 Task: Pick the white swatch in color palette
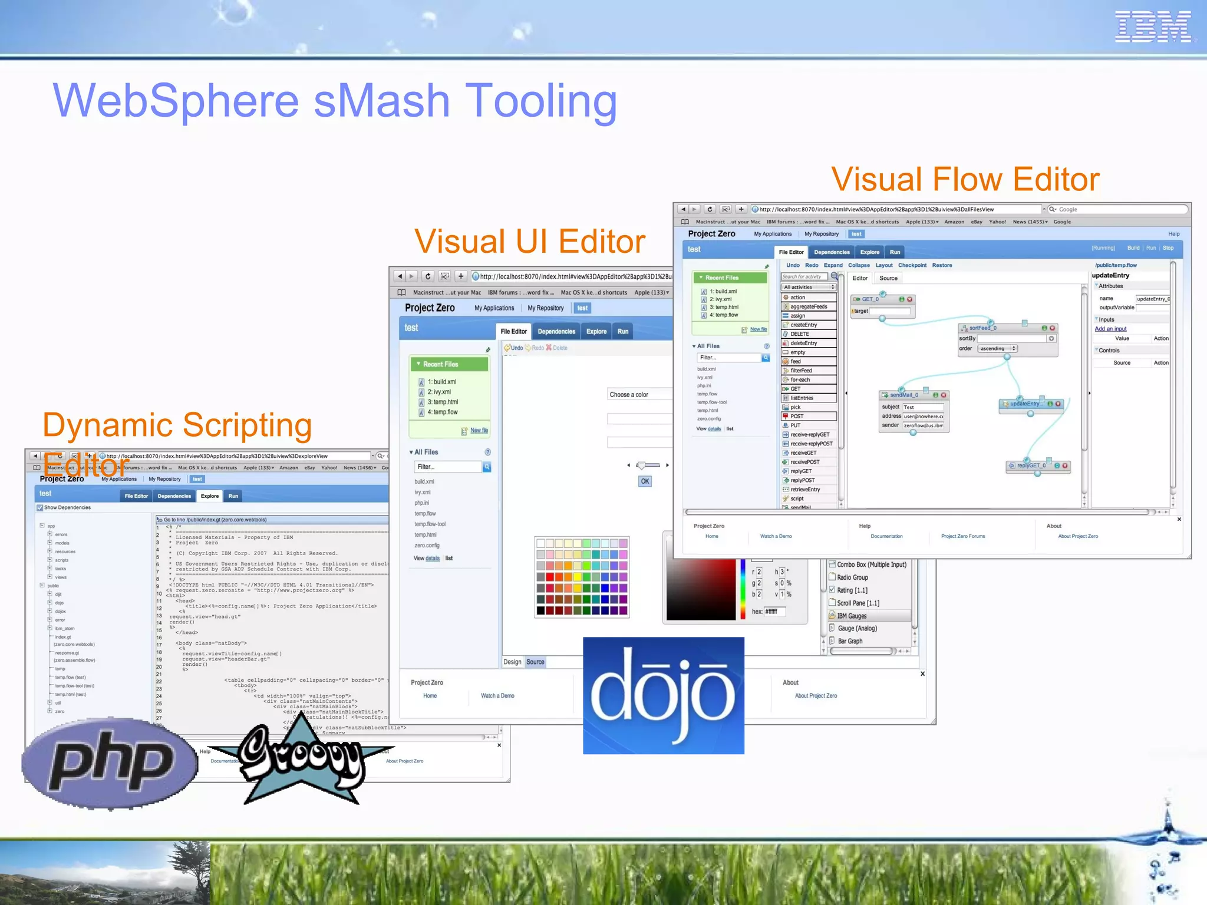click(x=540, y=543)
